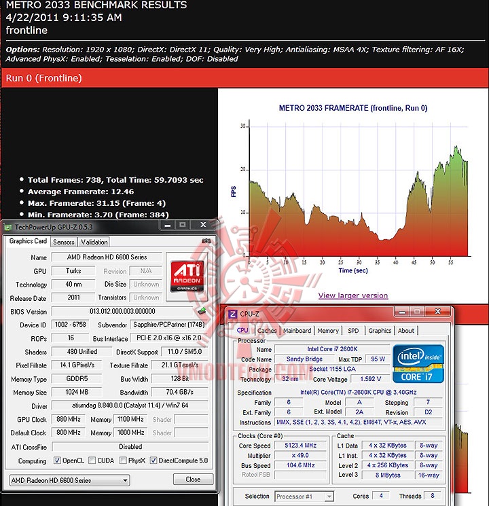Viewport: 489px width, 506px height.
Task: Open the AMD Radeon HD 6600 Series dropdown
Action: (70, 480)
